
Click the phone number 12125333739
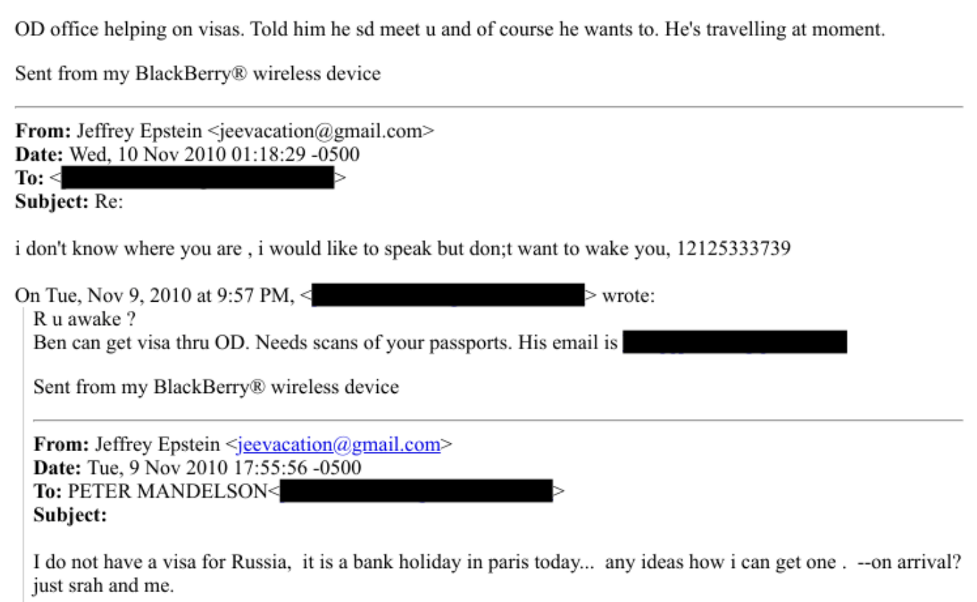pos(733,249)
